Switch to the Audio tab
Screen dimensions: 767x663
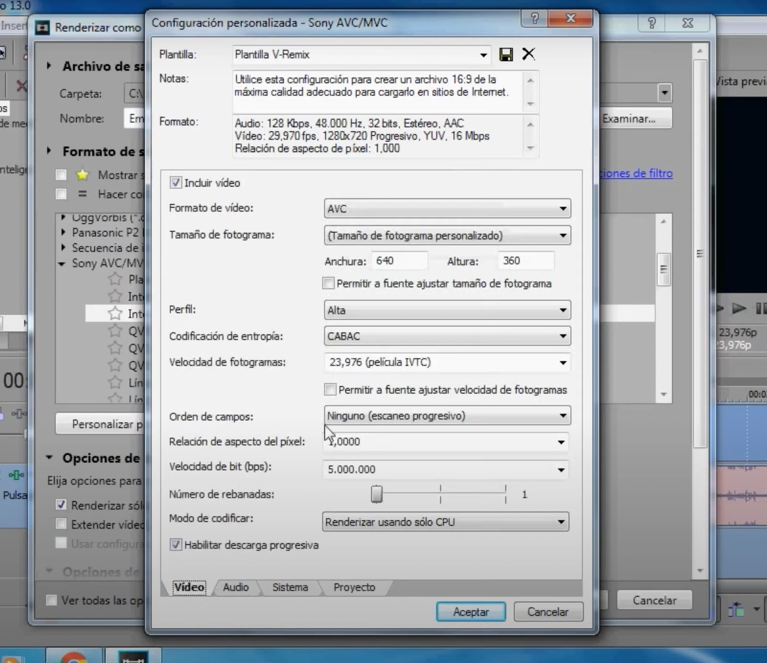pos(236,587)
